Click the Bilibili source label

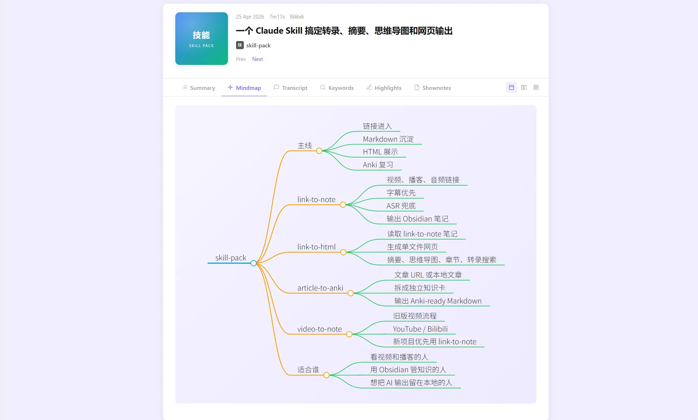pyautogui.click(x=297, y=17)
